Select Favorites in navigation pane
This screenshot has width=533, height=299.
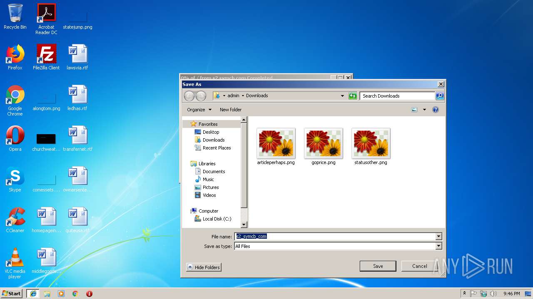(x=208, y=124)
